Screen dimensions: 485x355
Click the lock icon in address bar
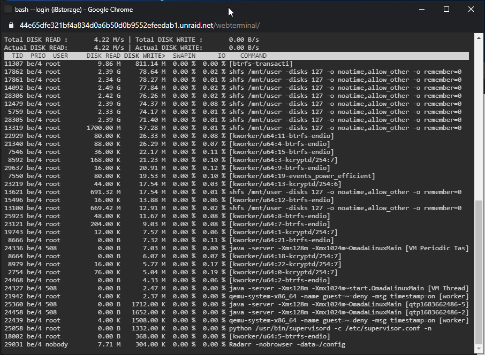[x=11, y=25]
